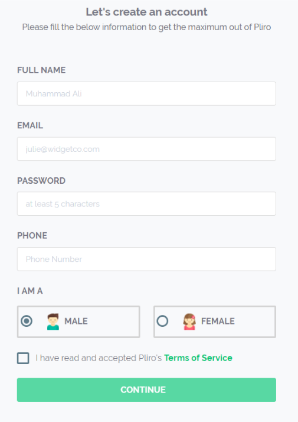Click the FULL NAME field label
This screenshot has width=298, height=422.
tap(41, 70)
